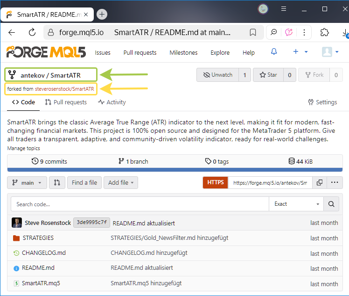The width and height of the screenshot is (349, 296).
Task: Open the main branch dropdown
Action: click(x=27, y=183)
